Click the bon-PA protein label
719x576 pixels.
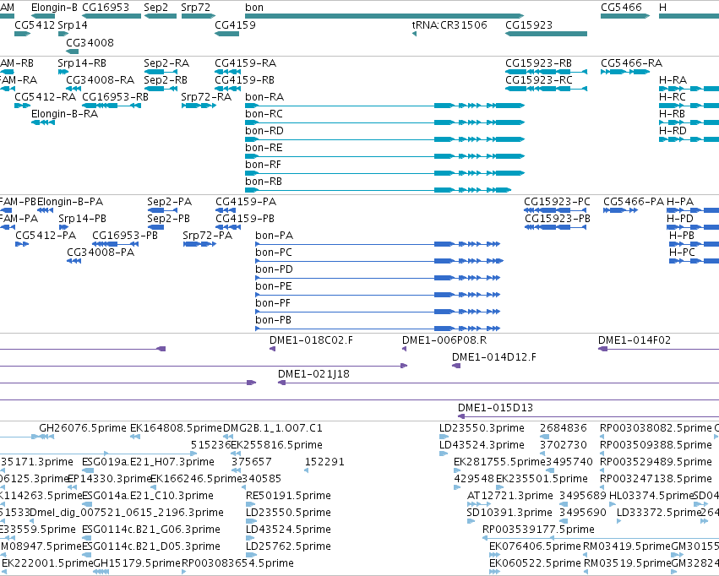click(275, 236)
